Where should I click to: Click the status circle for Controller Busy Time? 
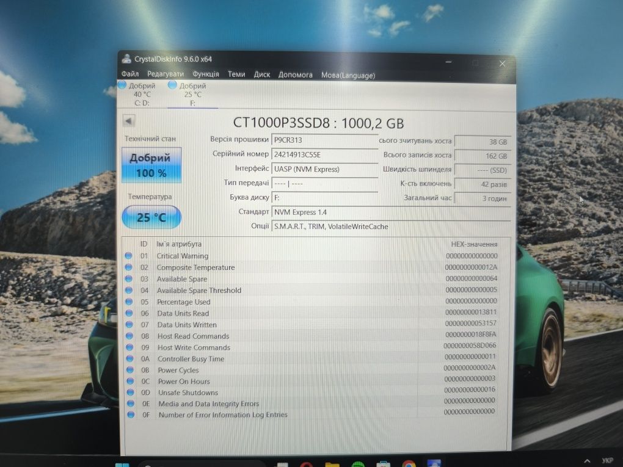[x=129, y=358]
